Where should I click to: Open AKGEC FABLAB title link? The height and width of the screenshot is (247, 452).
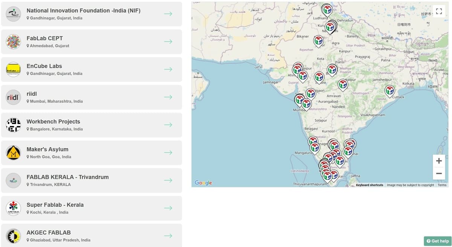click(x=49, y=232)
